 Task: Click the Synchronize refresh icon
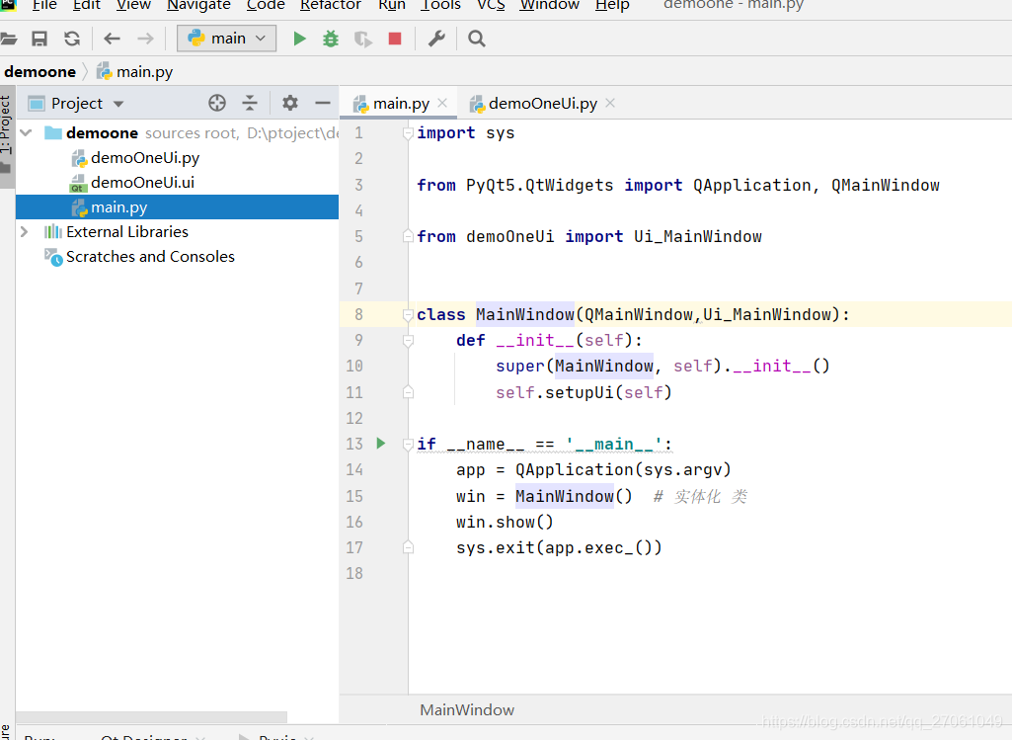[72, 39]
